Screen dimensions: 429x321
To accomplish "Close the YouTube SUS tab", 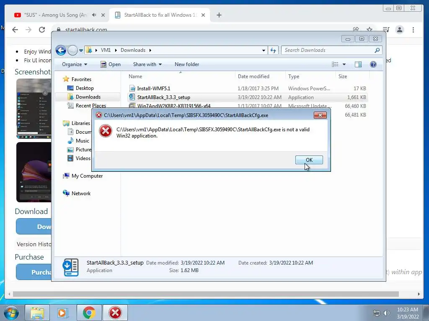I will click(103, 15).
